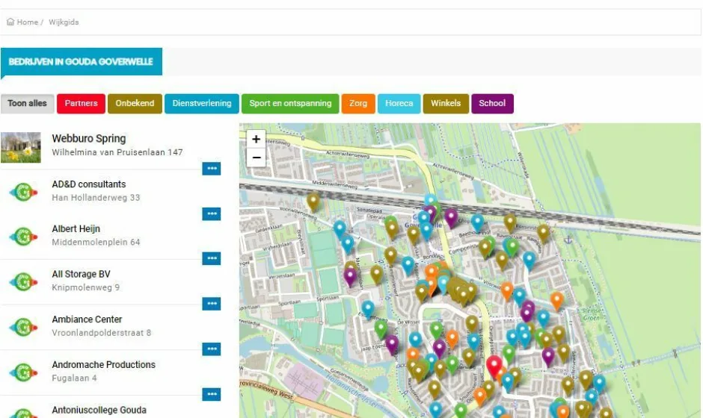Choose the orange Zorg color filter

tap(358, 104)
